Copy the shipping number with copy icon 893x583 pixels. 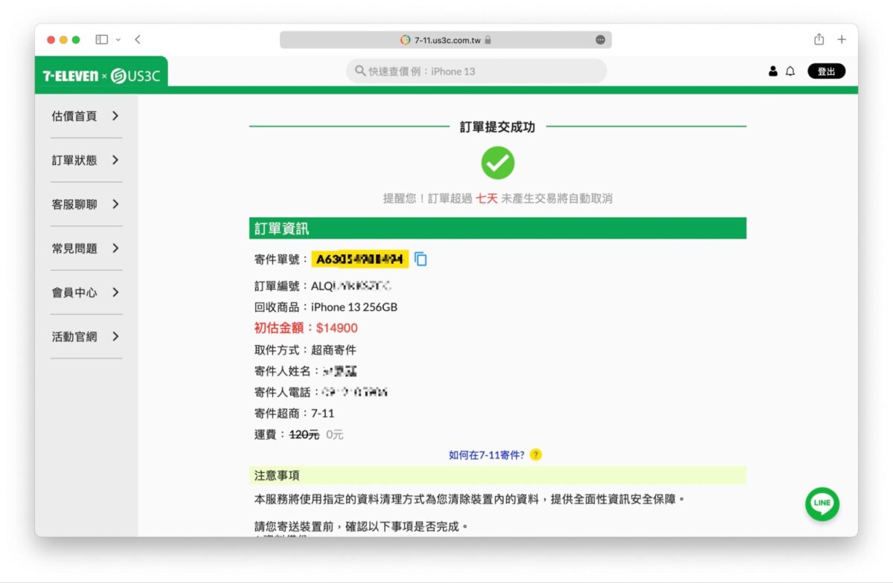click(x=421, y=260)
